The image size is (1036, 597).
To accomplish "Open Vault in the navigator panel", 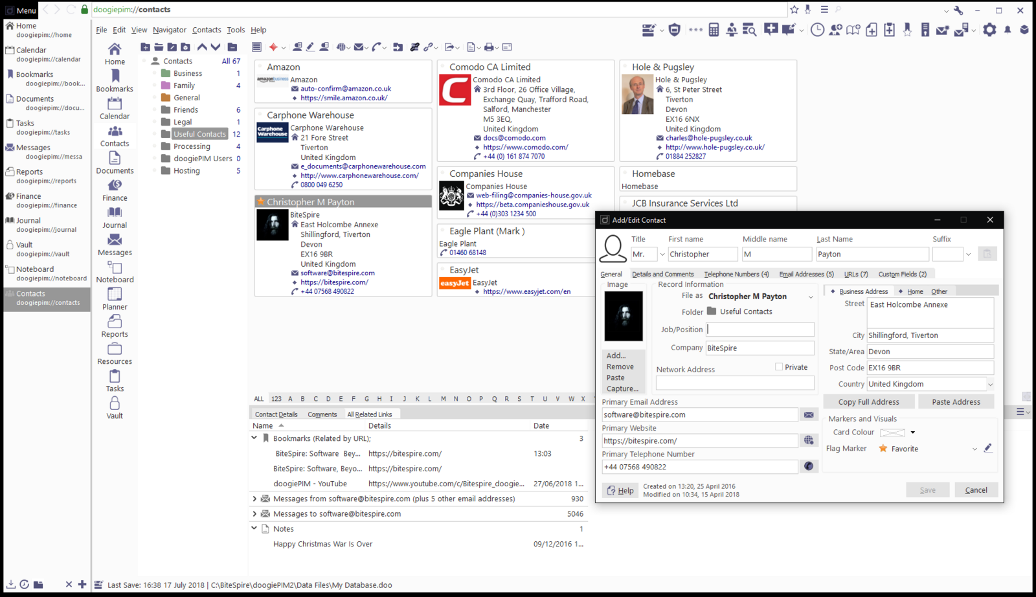I will click(115, 408).
